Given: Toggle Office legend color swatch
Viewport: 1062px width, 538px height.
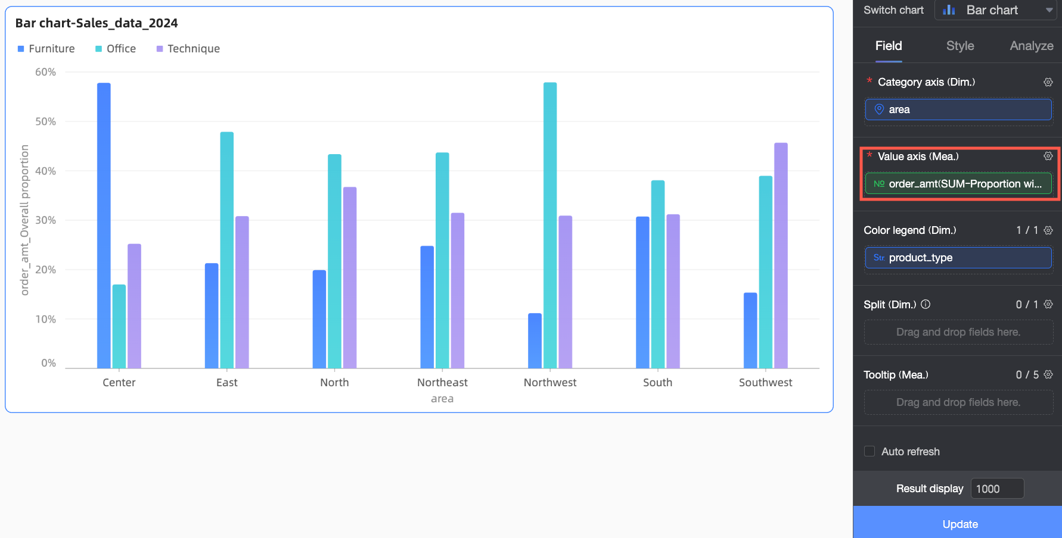Looking at the screenshot, I should click(x=98, y=49).
